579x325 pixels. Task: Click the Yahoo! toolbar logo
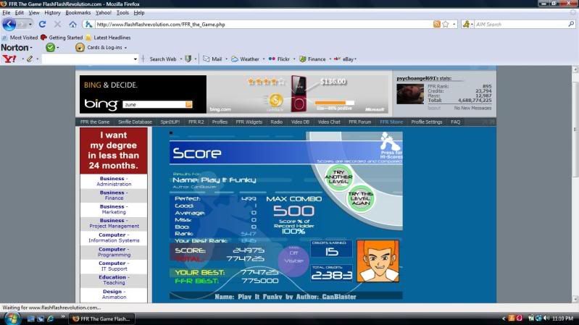click(9, 59)
